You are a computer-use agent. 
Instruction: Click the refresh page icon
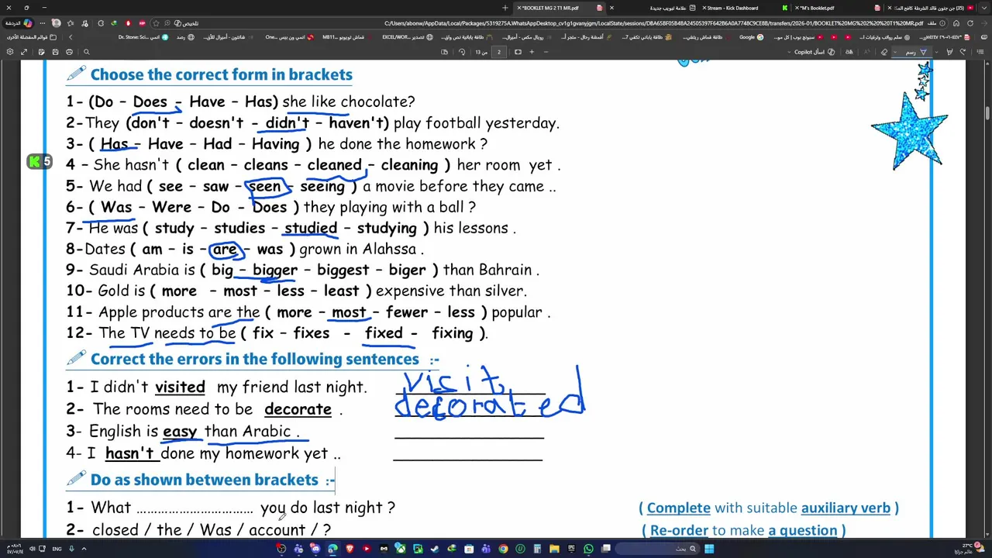click(x=970, y=23)
